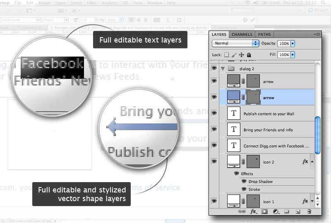
Task: Hide the Bring your Friends and info layer
Action: click(214, 129)
